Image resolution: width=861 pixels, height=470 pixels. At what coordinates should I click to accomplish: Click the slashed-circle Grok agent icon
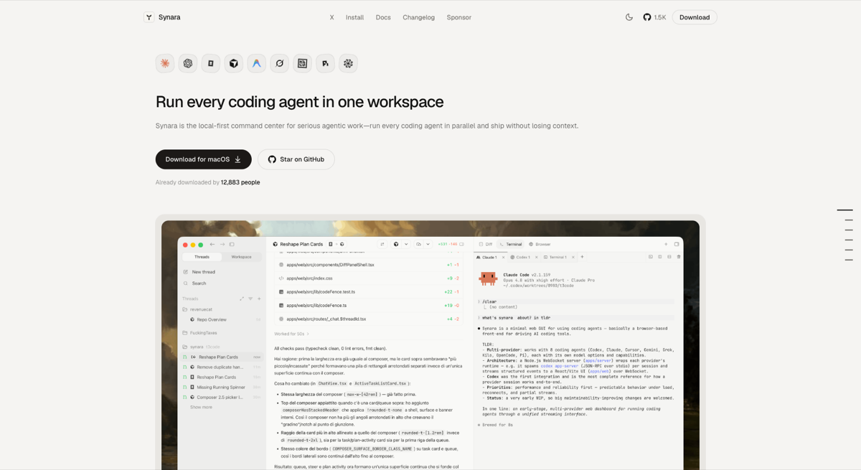click(x=280, y=63)
